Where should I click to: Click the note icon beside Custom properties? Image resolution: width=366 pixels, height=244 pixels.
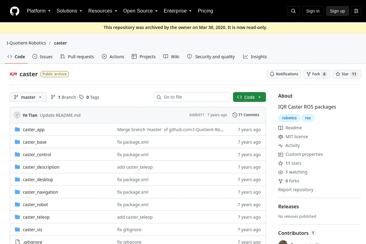281,154
